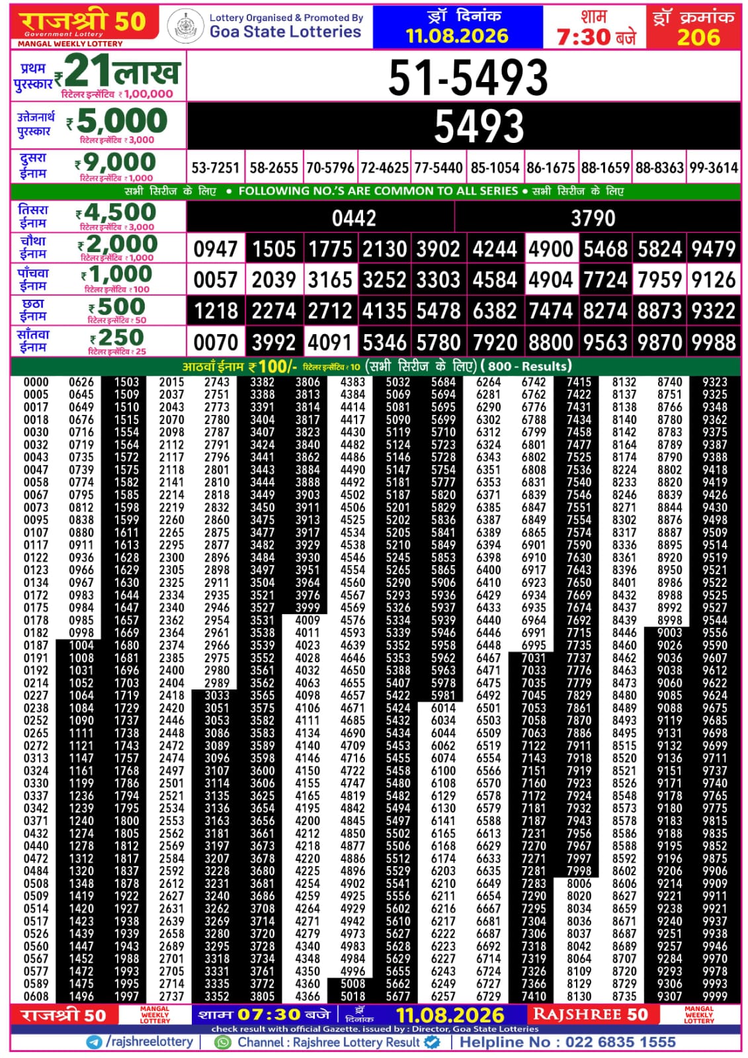Select eighth prize number 3033

tap(217, 695)
